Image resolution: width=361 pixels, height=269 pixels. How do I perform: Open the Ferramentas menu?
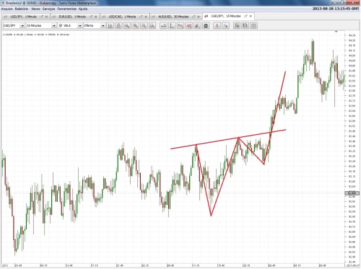tap(67, 9)
